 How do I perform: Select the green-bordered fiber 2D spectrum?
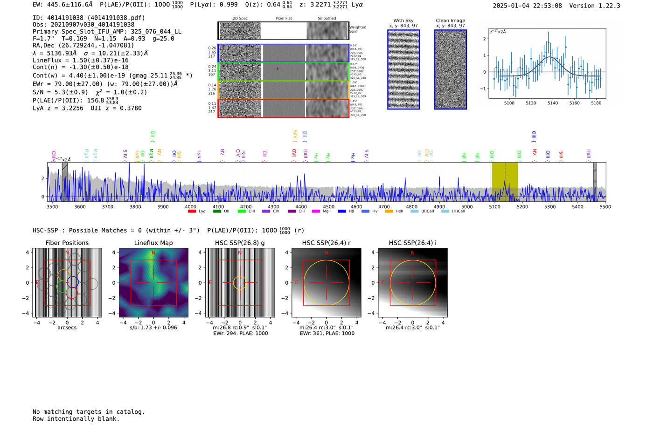pos(283,72)
